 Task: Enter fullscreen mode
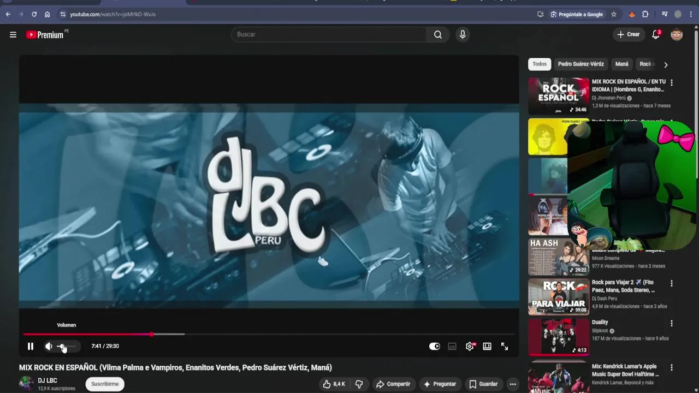click(505, 346)
